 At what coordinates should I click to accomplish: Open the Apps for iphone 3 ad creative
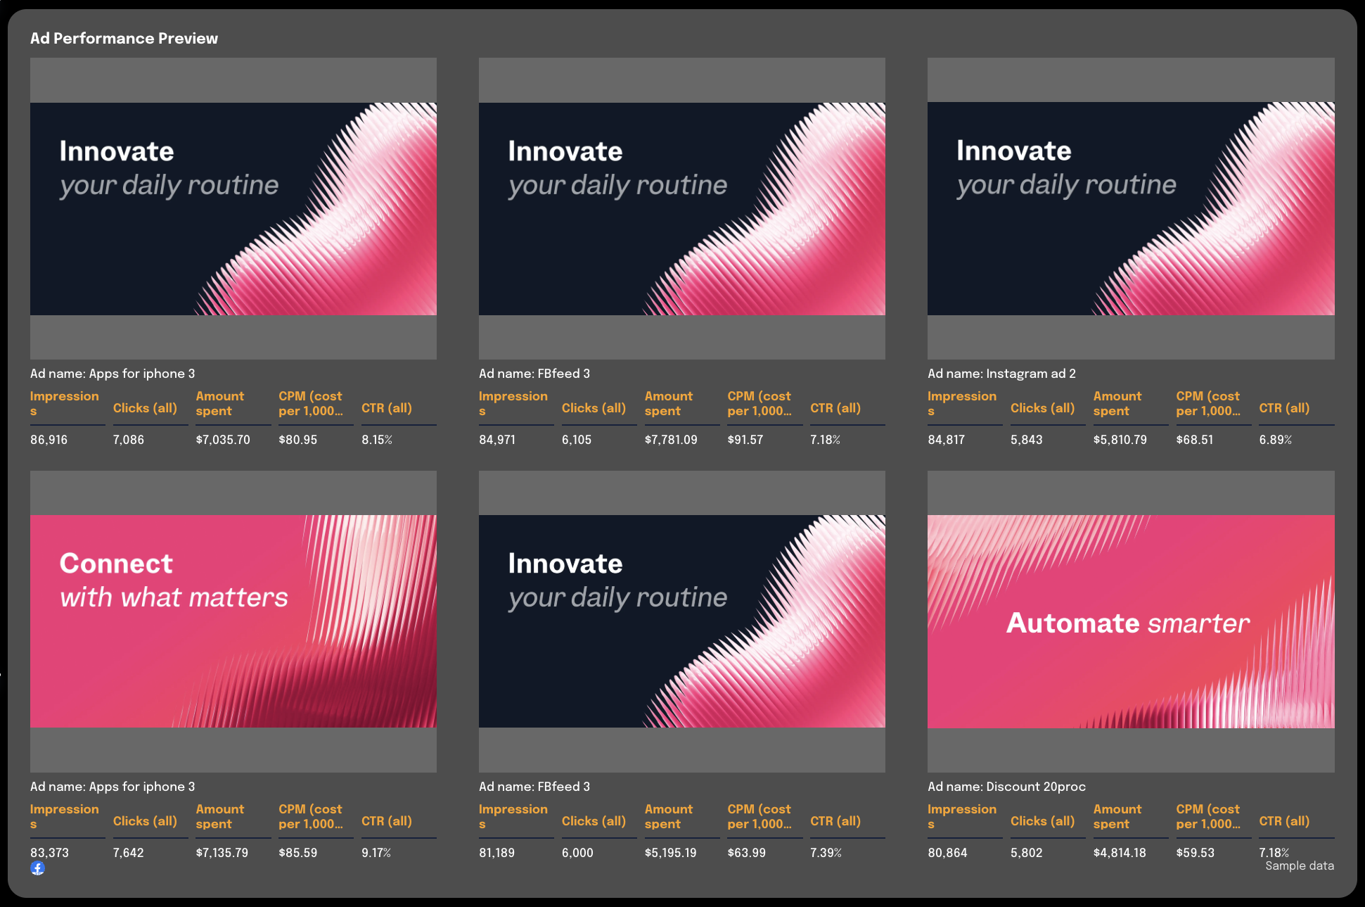point(233,209)
